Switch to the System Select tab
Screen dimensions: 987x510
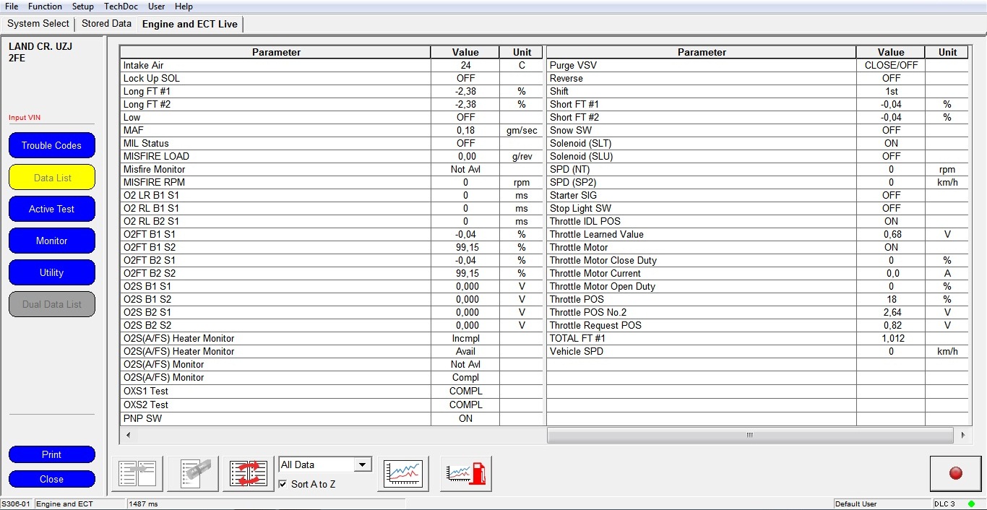pos(38,24)
